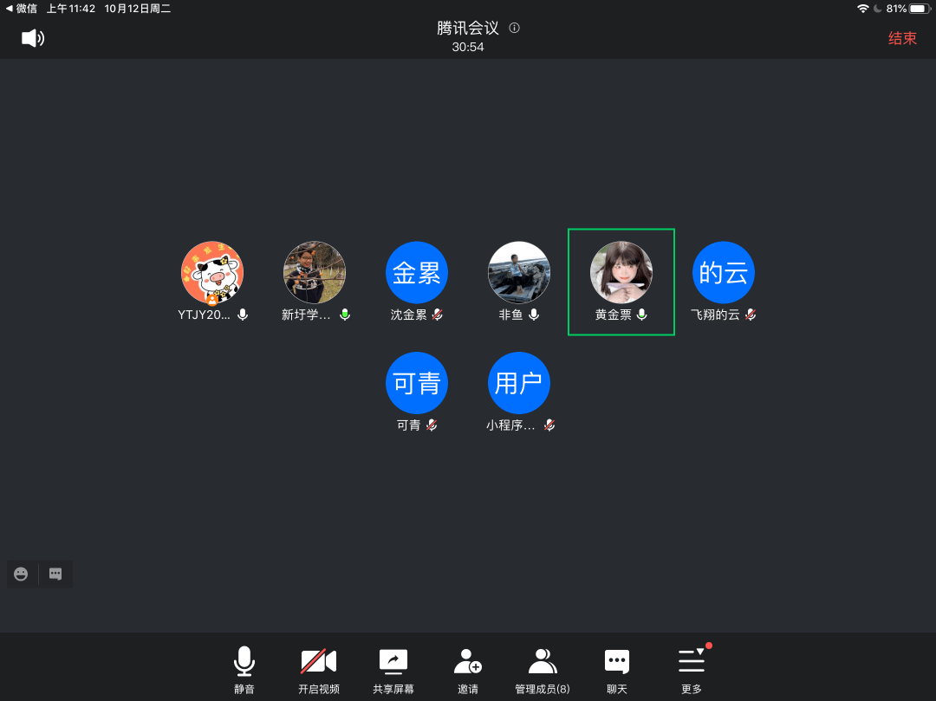Open the 聊天 chat panel
936x701 pixels.
point(616,671)
